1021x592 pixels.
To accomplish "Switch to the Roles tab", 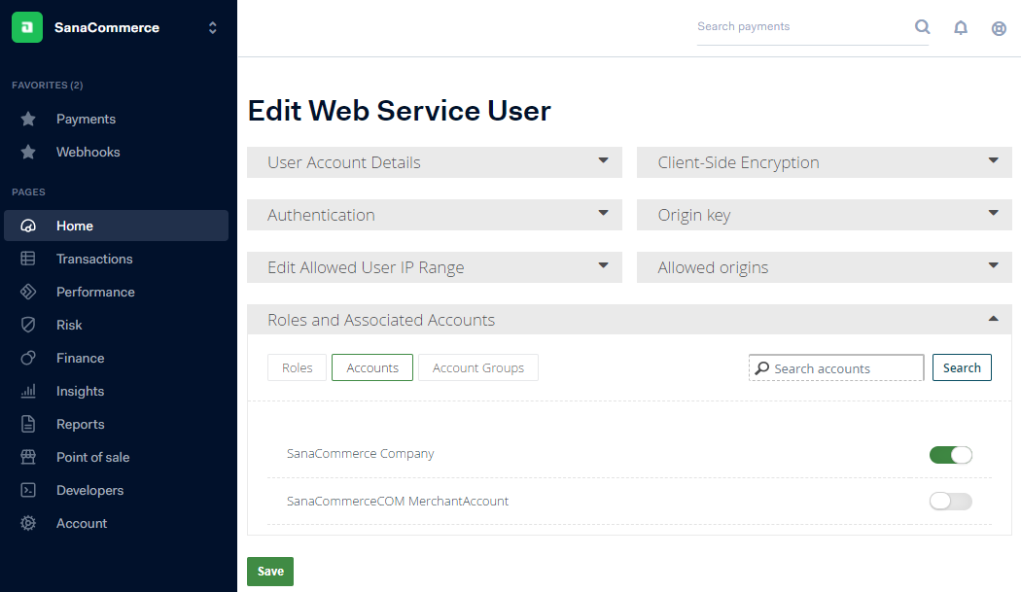I will pyautogui.click(x=297, y=368).
